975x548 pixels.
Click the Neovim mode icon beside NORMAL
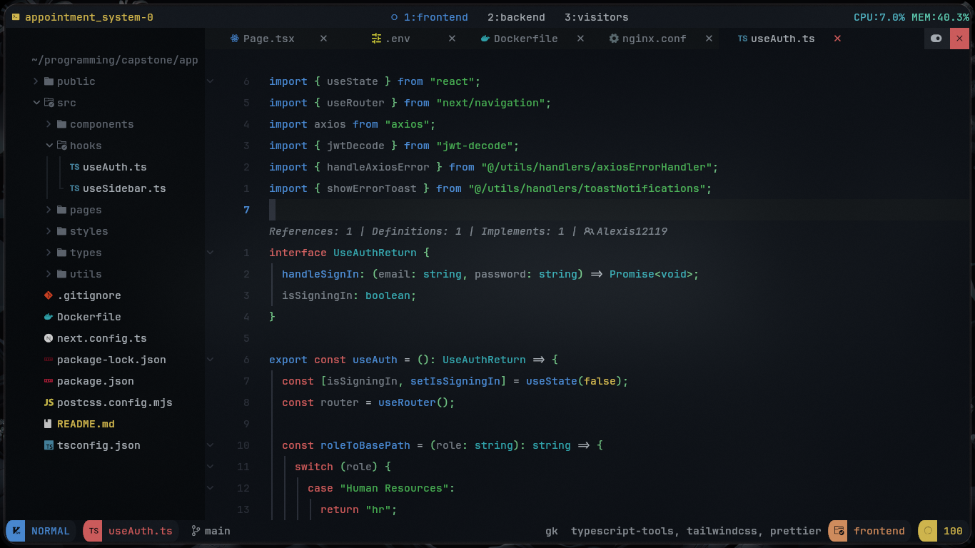point(16,531)
